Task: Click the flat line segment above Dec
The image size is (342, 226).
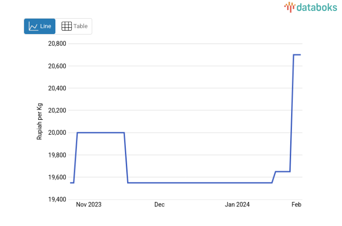Action: click(x=159, y=182)
